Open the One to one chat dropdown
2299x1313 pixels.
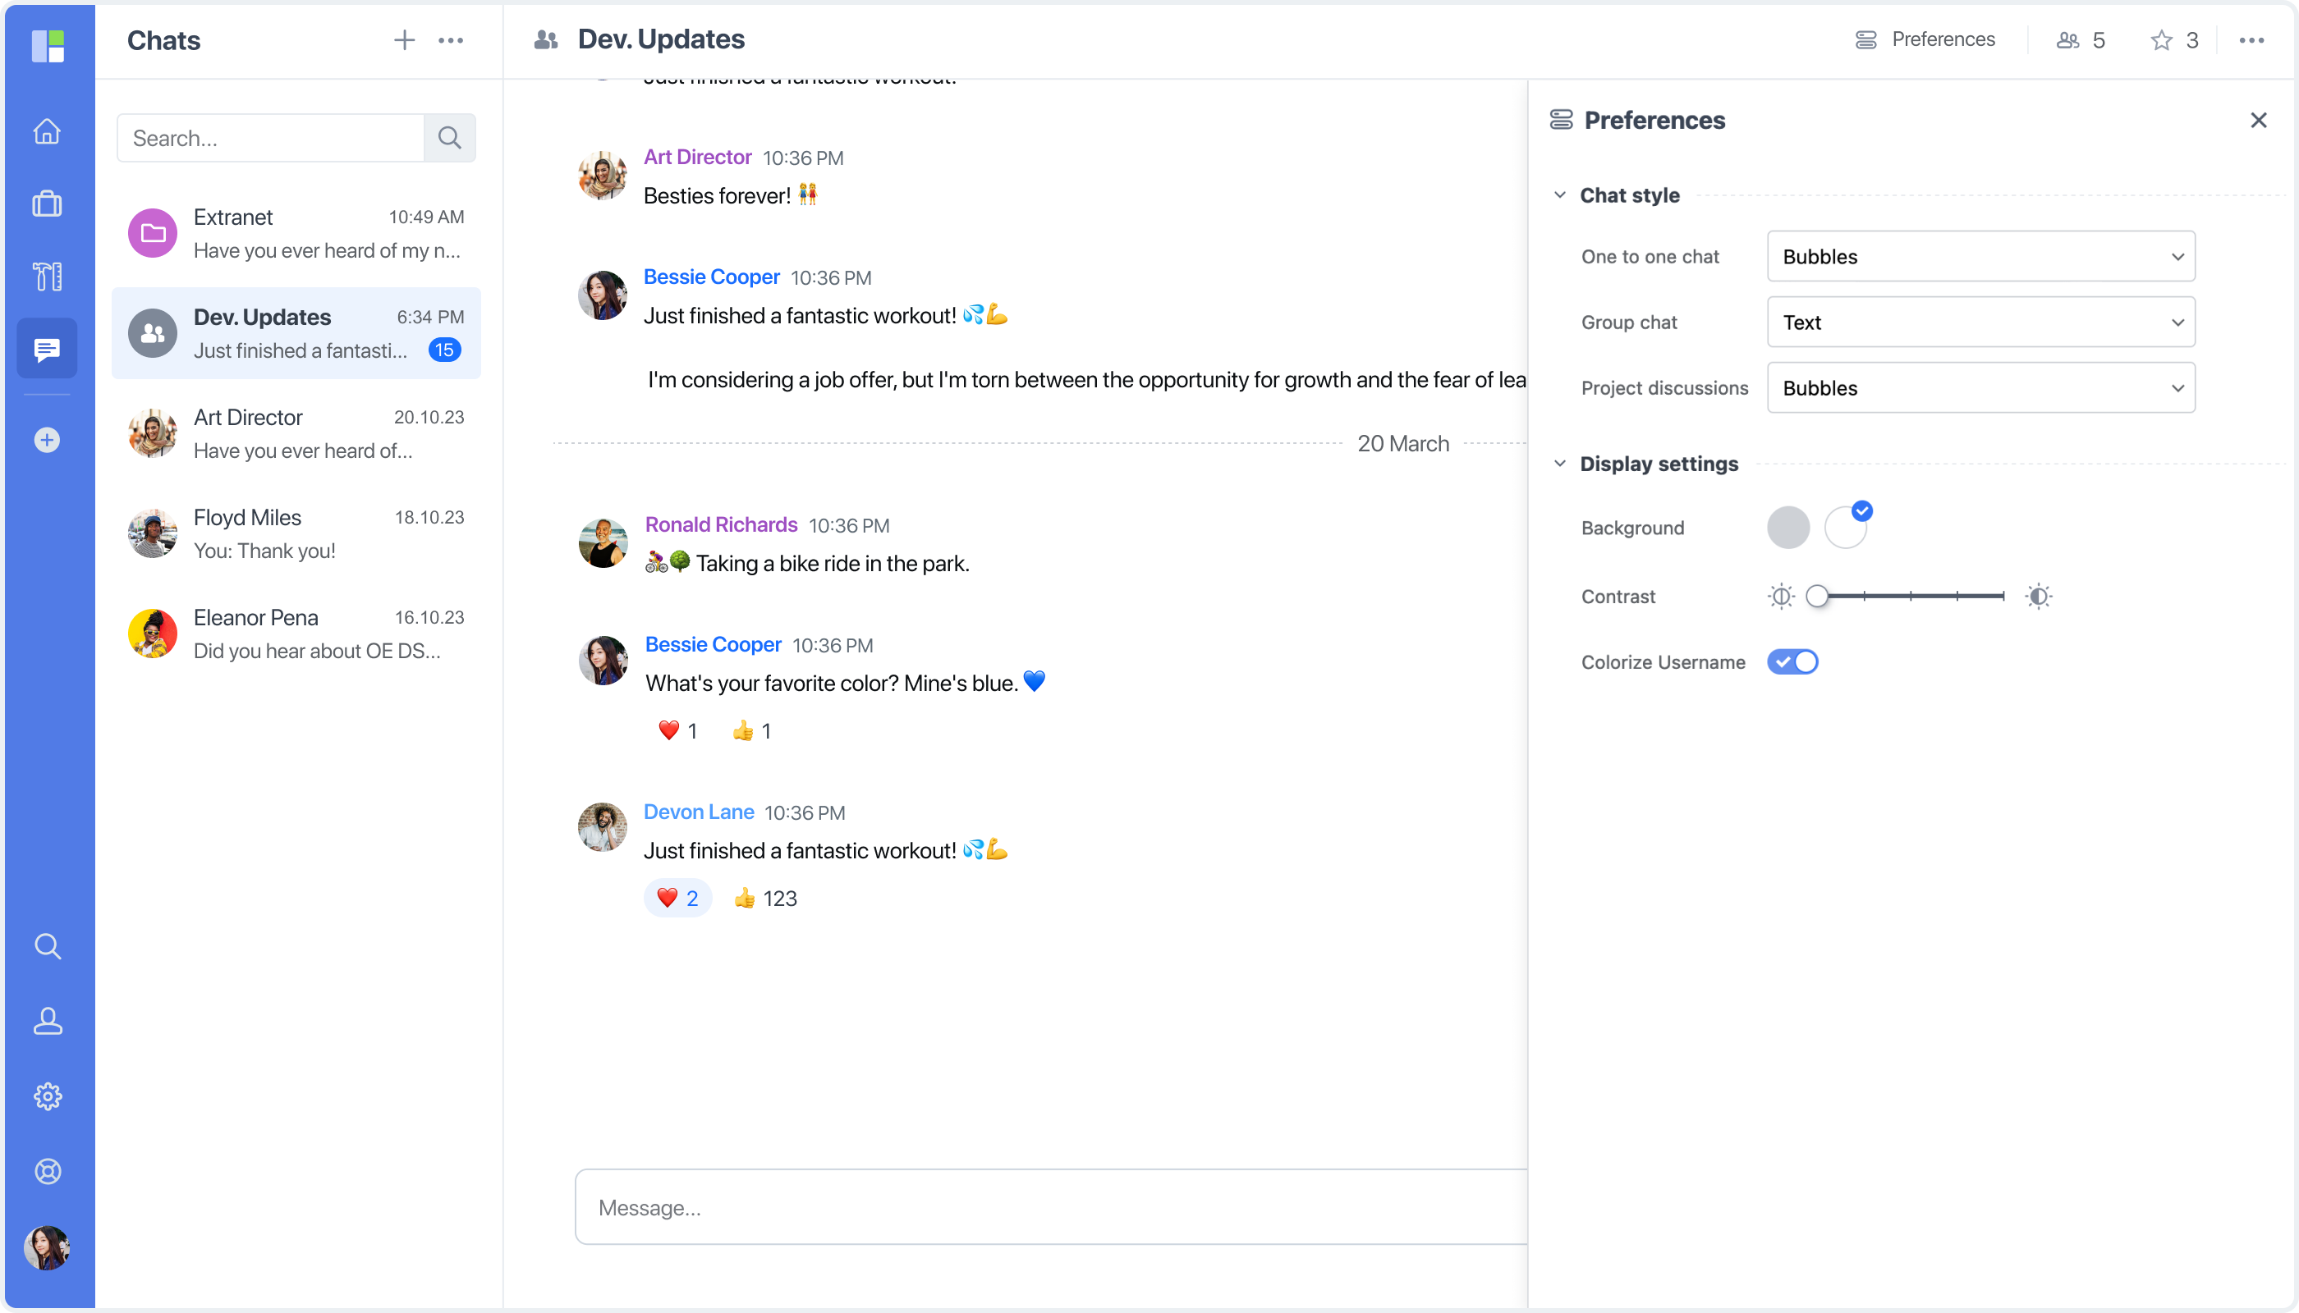pyautogui.click(x=1980, y=256)
